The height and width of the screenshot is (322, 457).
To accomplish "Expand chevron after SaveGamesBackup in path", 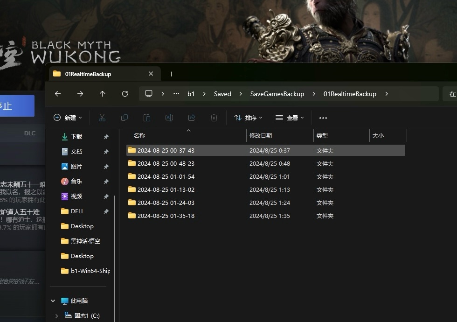I will (x=313, y=94).
